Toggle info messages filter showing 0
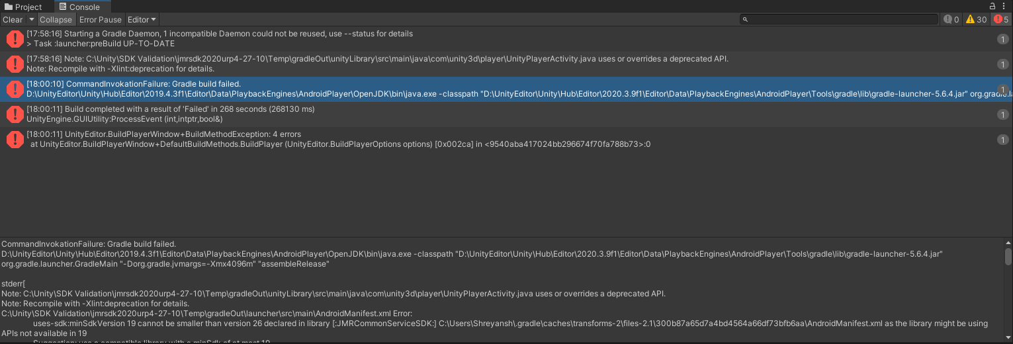The width and height of the screenshot is (1013, 344). click(951, 20)
